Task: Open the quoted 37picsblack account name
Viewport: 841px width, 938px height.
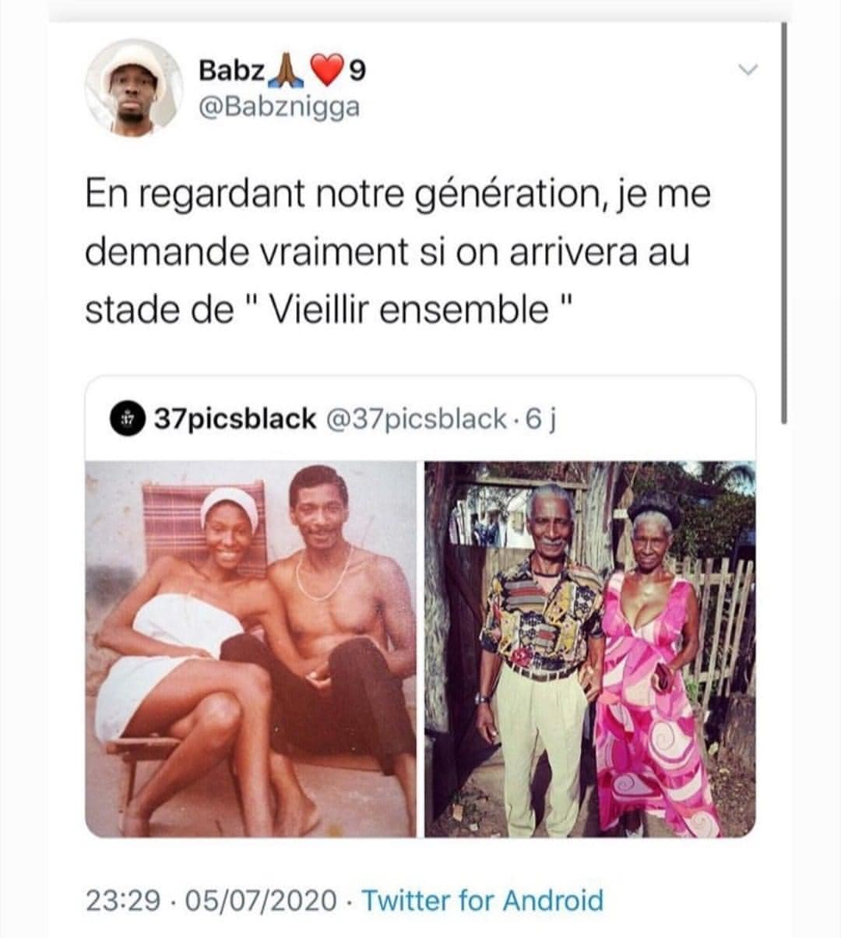Action: pyautogui.click(x=234, y=419)
